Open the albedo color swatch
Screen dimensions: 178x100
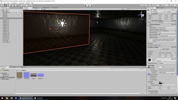160,67
